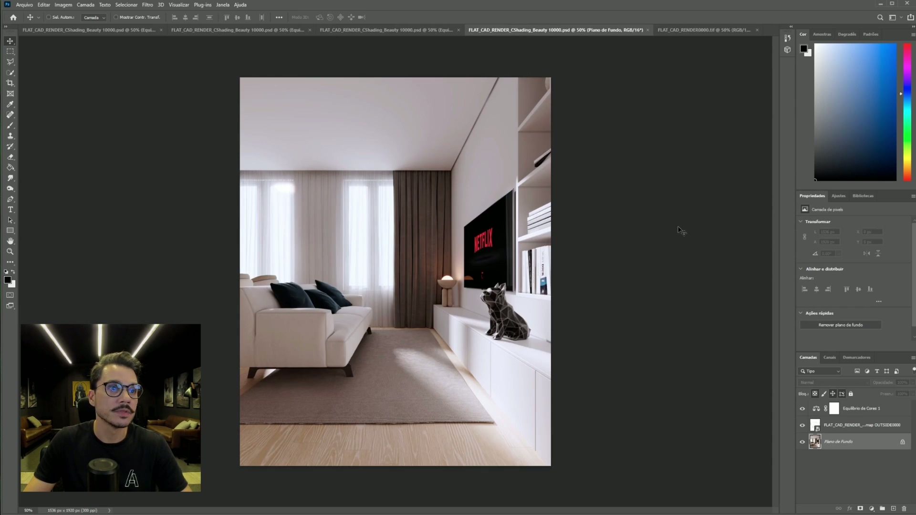Click the create new layer icon
Screen dimensions: 916x515
[x=893, y=508]
